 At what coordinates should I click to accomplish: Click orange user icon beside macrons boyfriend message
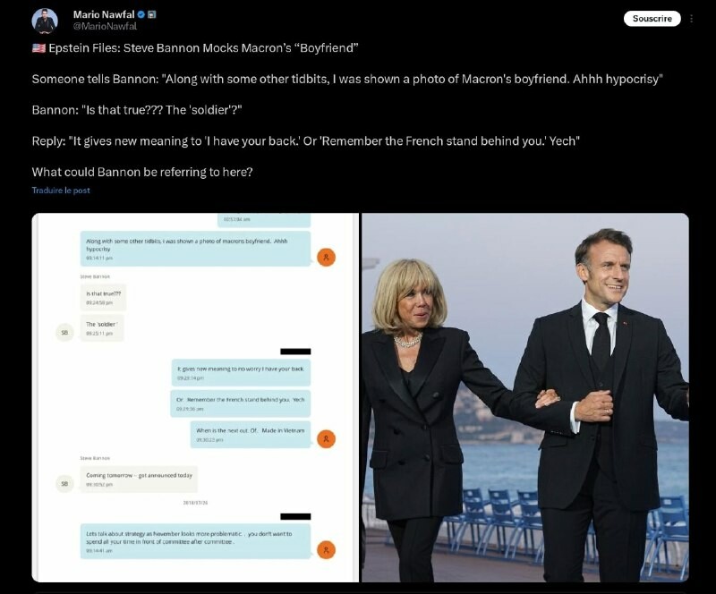(326, 257)
